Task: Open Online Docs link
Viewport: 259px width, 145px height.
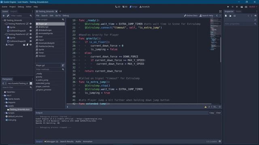Action: click(x=191, y=16)
